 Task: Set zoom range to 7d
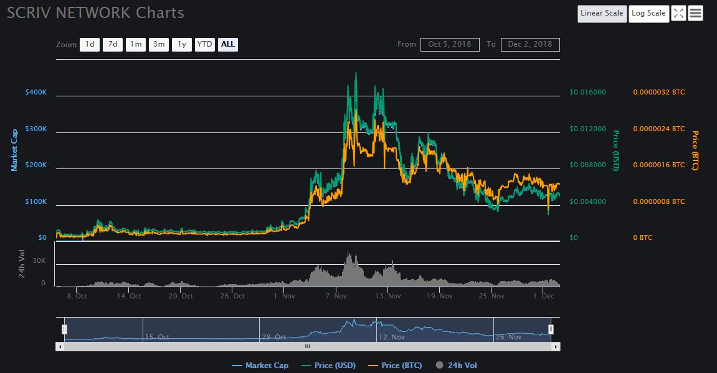pos(113,44)
